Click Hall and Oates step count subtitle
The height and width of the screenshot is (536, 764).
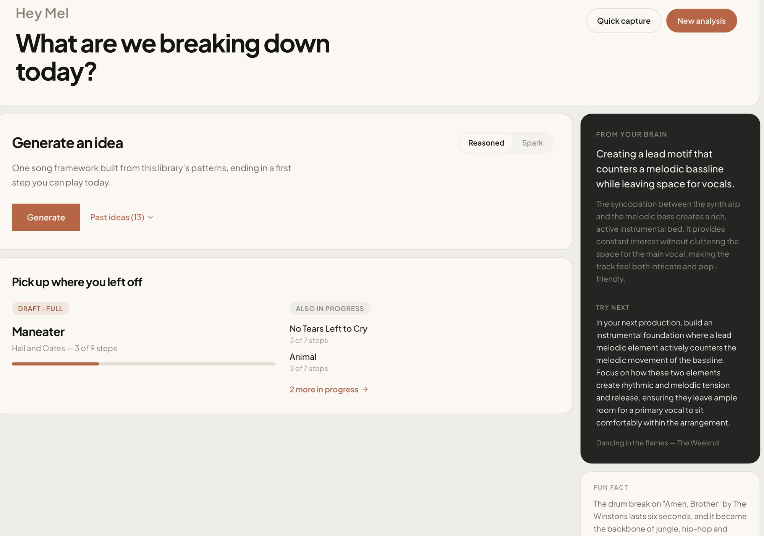coord(64,348)
